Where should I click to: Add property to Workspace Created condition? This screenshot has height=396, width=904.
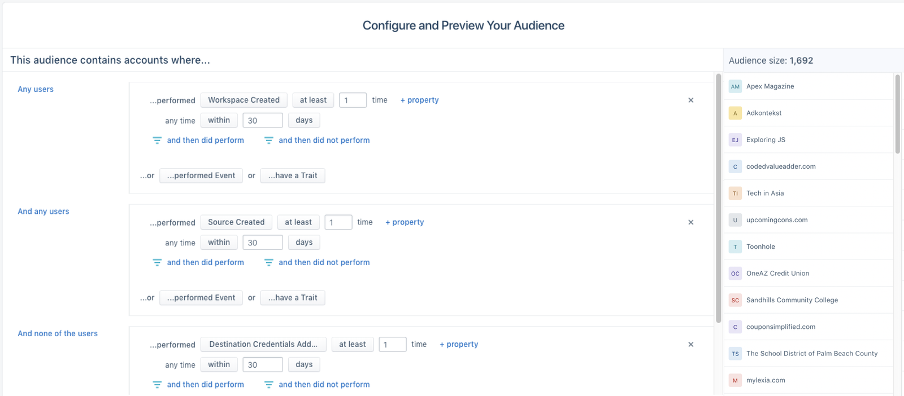point(419,100)
